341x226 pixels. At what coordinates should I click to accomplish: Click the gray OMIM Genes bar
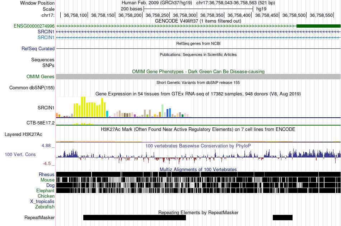(x=198, y=76)
